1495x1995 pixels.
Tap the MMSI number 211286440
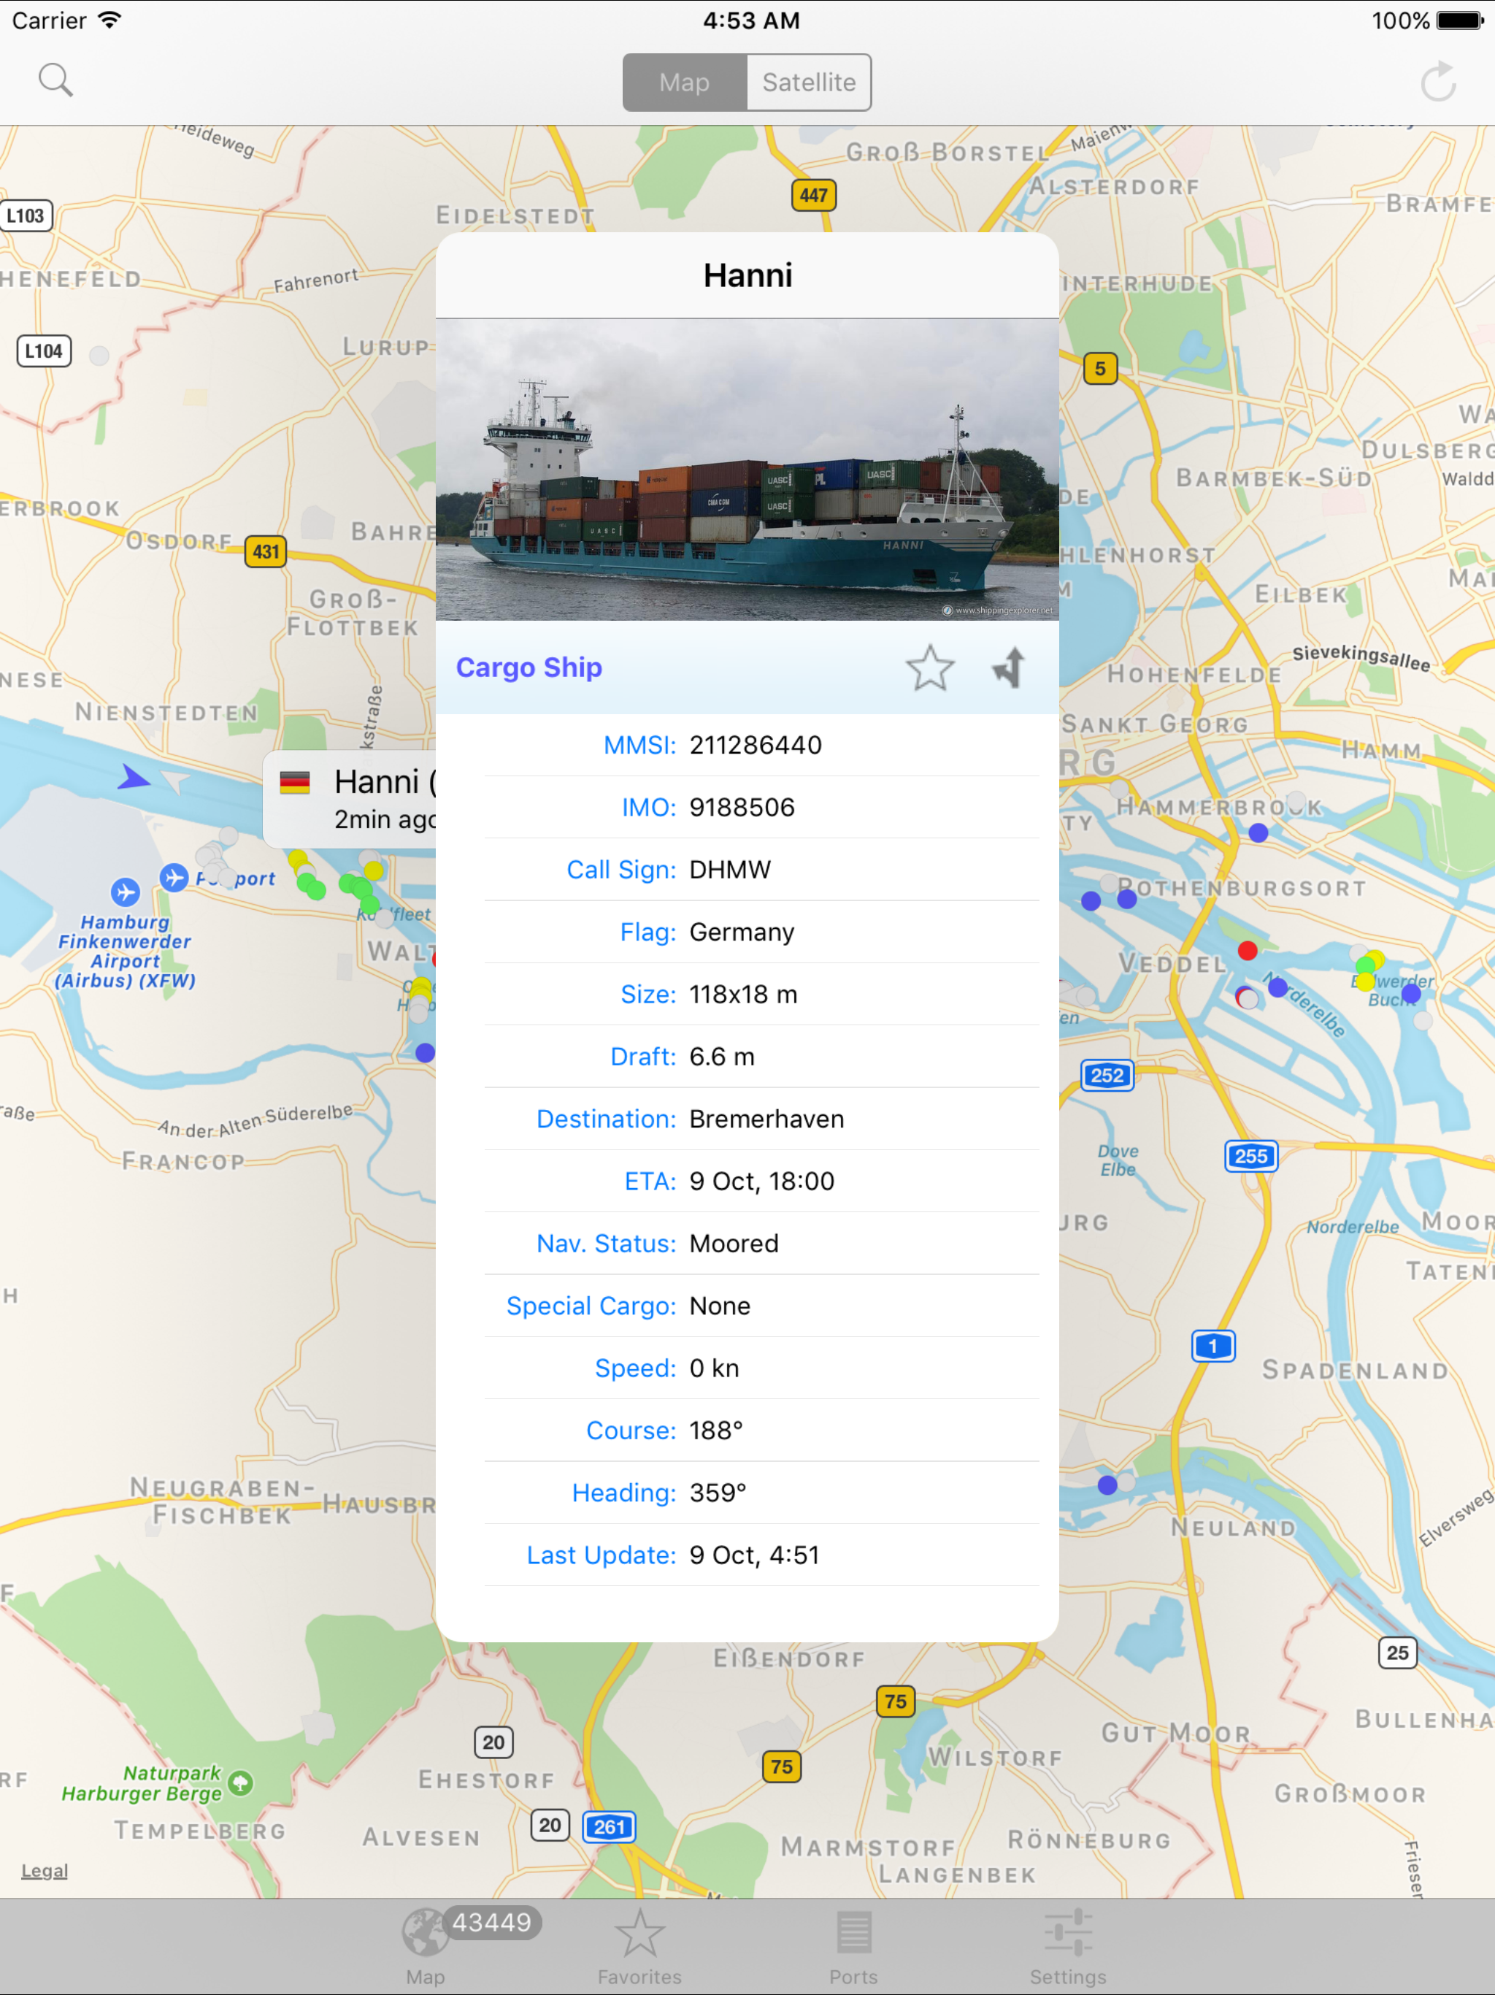point(755,745)
